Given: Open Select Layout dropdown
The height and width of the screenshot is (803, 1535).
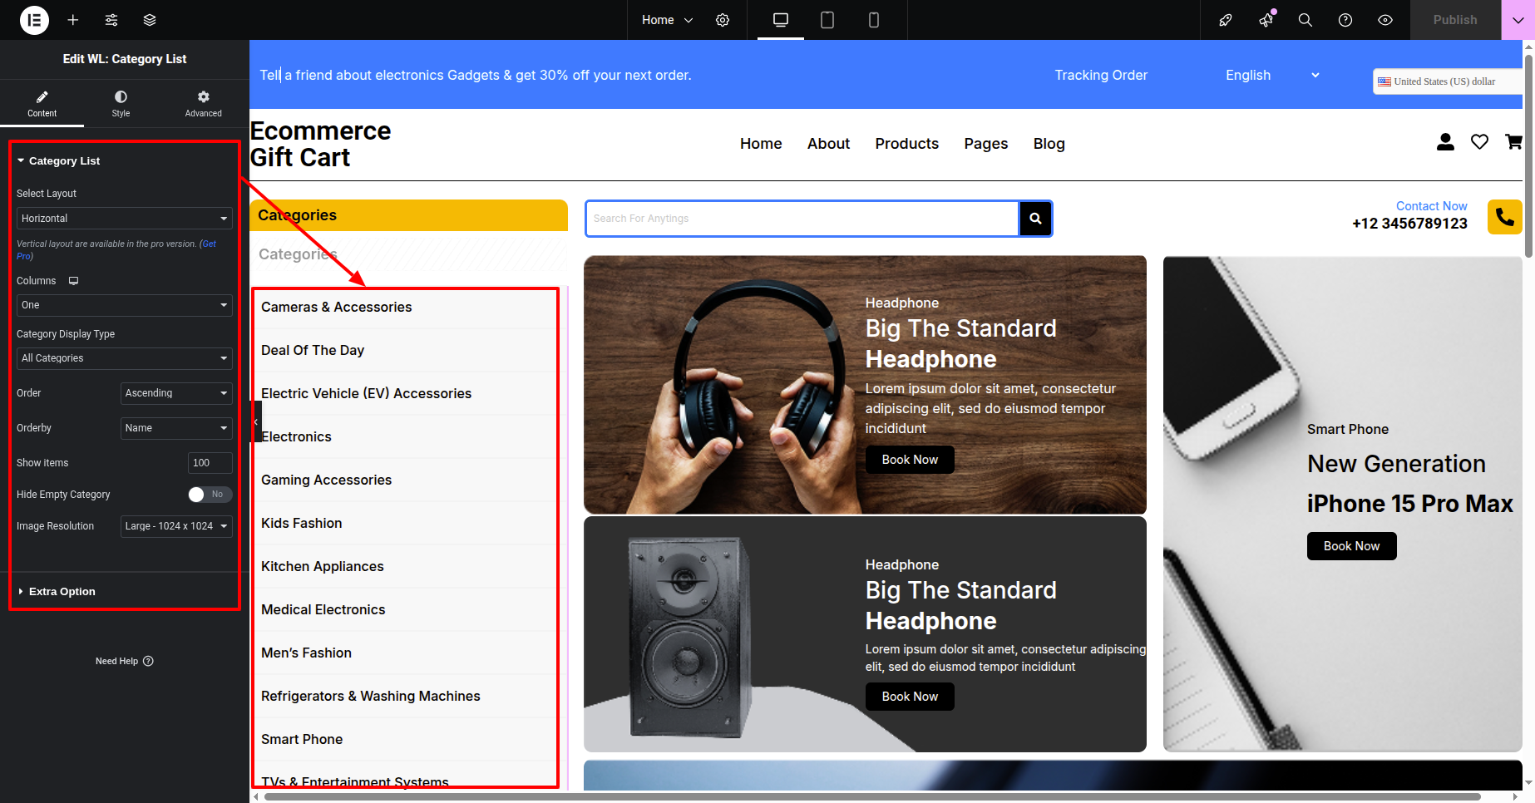Looking at the screenshot, I should [x=124, y=219].
